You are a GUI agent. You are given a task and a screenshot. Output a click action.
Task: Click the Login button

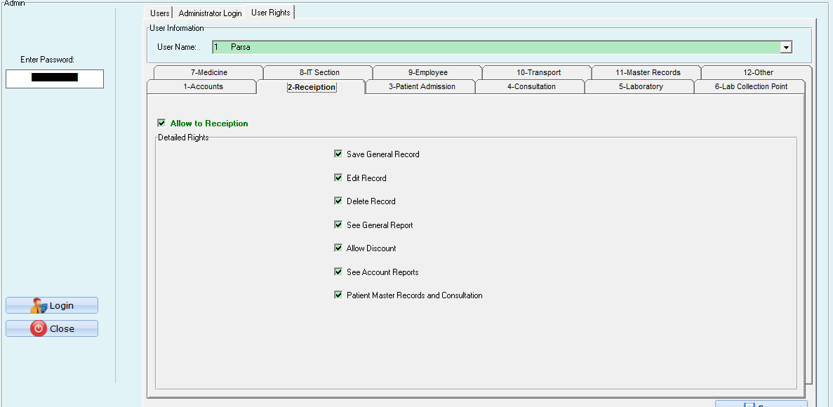click(52, 305)
